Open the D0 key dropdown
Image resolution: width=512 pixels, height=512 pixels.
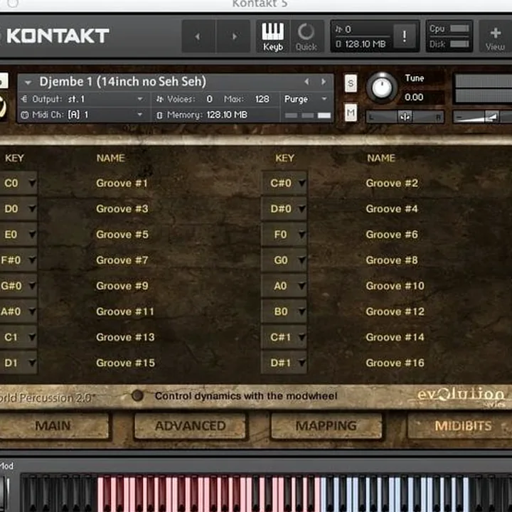tap(18, 208)
